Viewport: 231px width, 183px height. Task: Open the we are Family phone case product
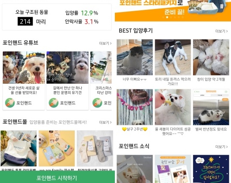57,149
